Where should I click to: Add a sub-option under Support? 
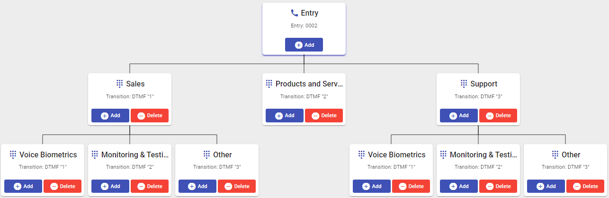(x=459, y=116)
